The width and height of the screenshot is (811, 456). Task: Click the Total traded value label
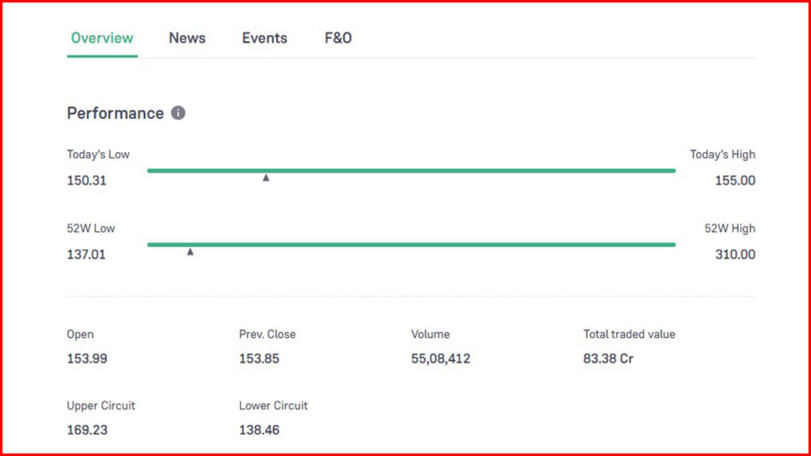630,335
